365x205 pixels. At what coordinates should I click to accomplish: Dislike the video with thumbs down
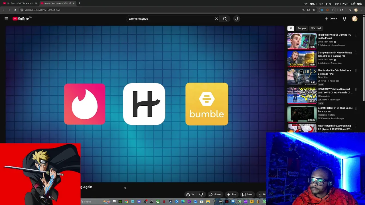point(201,194)
